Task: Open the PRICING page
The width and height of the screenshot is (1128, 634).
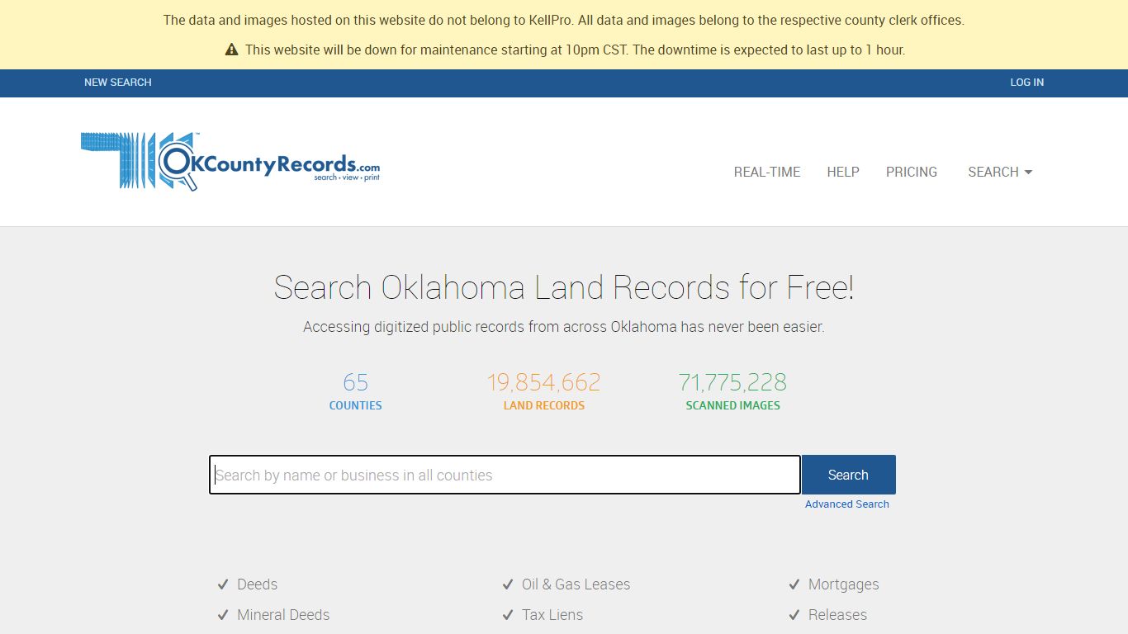Action: [x=912, y=172]
